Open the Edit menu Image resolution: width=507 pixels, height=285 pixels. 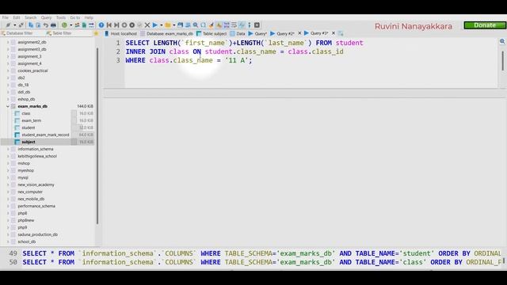pyautogui.click(x=17, y=17)
